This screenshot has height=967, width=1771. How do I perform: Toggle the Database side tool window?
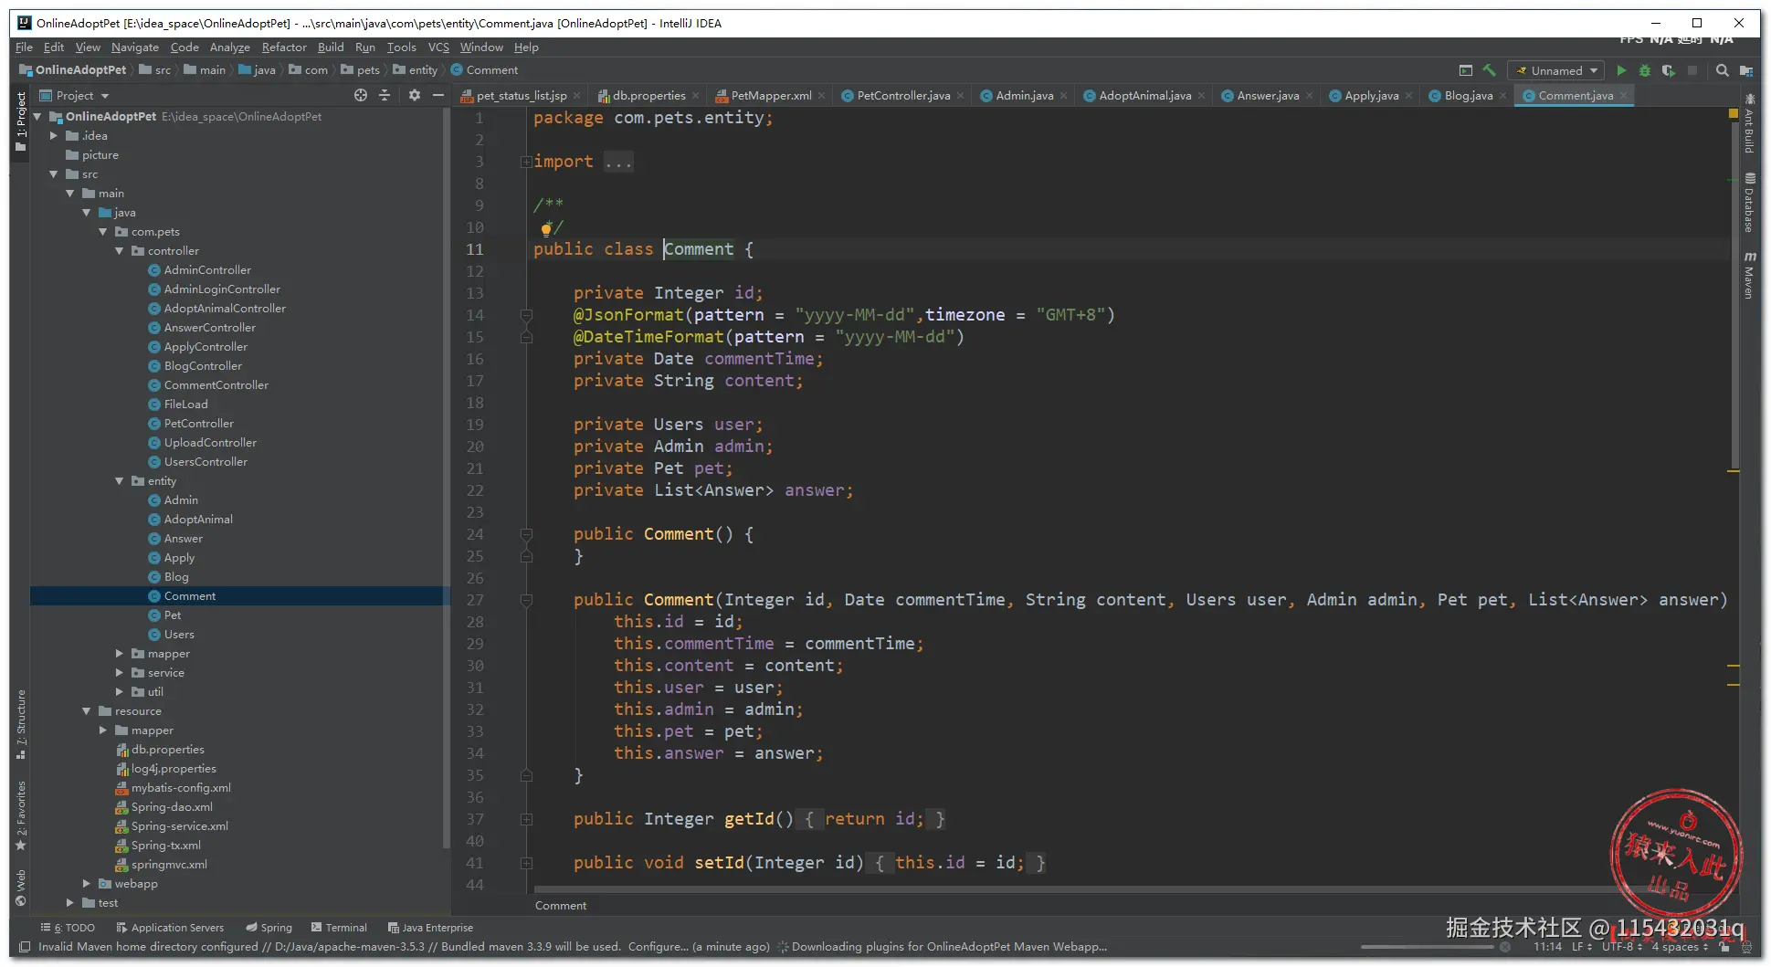coord(1749,203)
